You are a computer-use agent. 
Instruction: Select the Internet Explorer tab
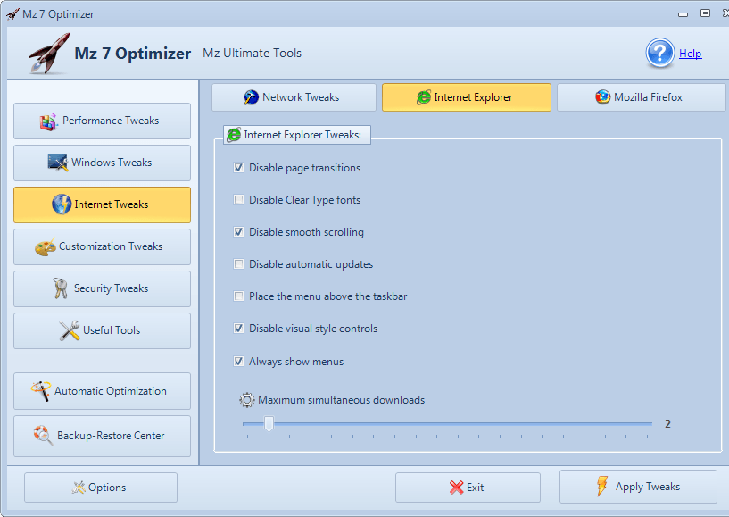pyautogui.click(x=467, y=97)
